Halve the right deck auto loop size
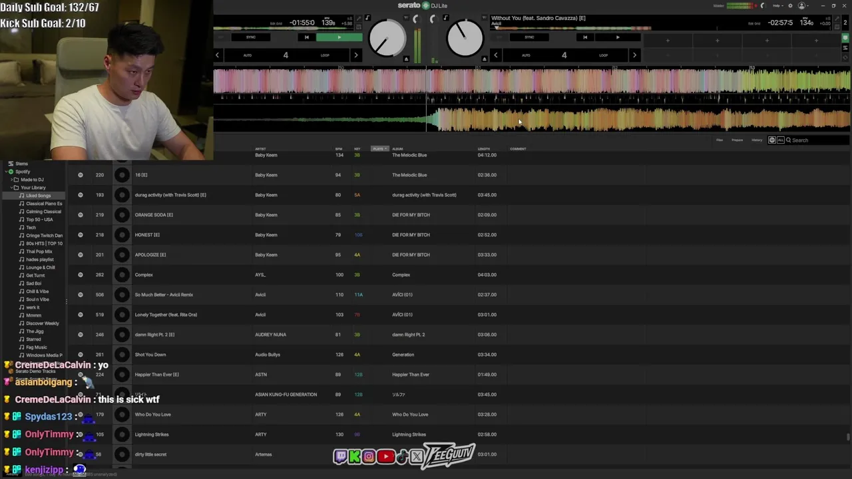This screenshot has height=479, width=852. [x=495, y=55]
